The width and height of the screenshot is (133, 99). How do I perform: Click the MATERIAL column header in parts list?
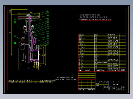(101, 70)
